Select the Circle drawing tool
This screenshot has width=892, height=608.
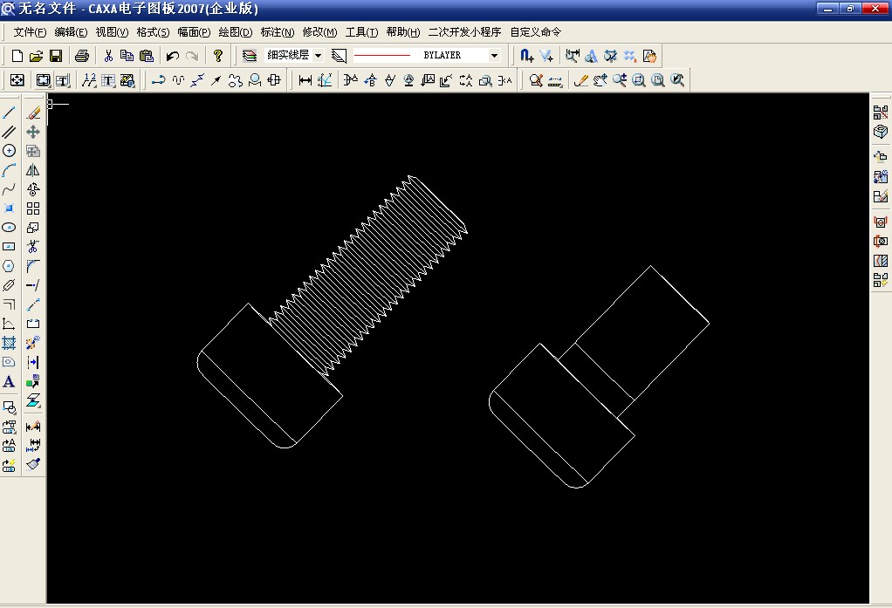[9, 151]
